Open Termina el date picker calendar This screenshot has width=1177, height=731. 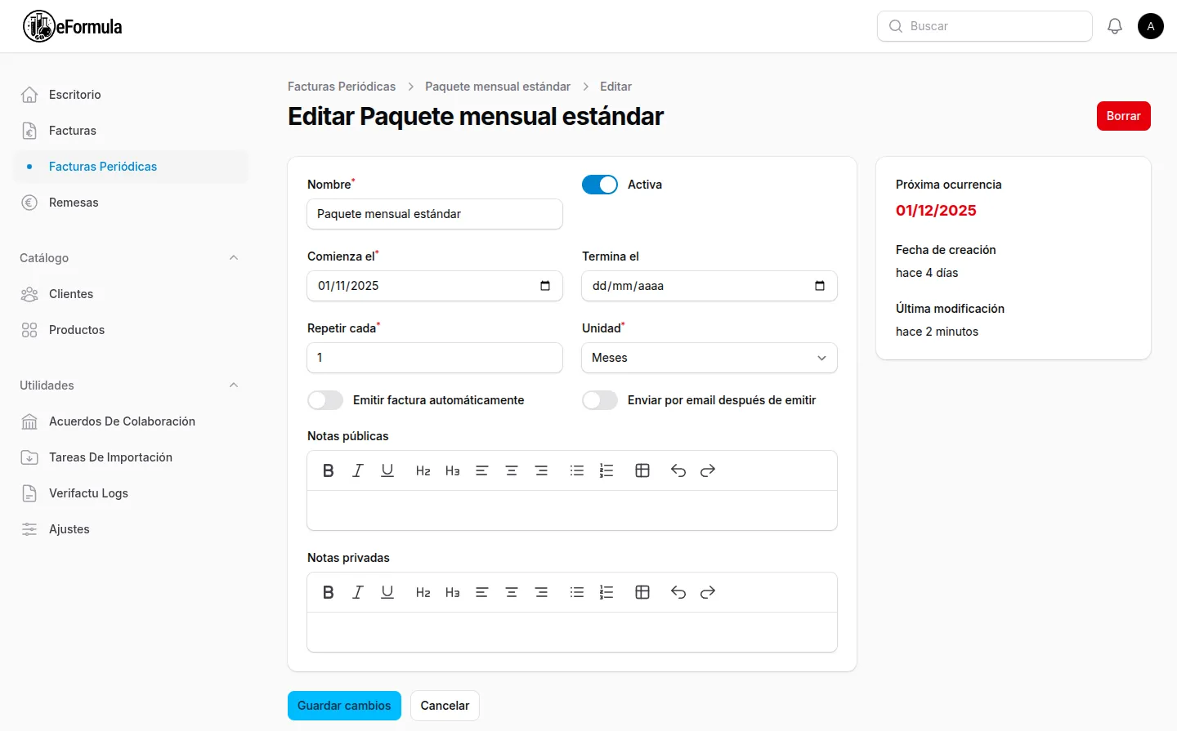coord(820,286)
